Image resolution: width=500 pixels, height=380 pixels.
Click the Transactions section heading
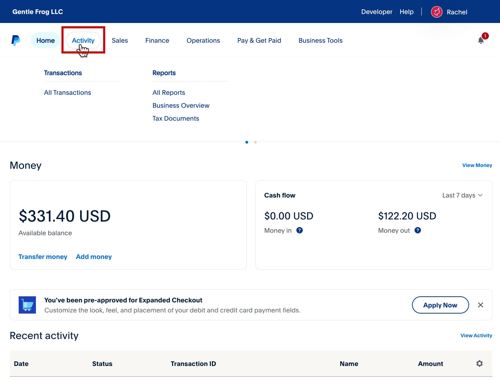click(x=63, y=73)
